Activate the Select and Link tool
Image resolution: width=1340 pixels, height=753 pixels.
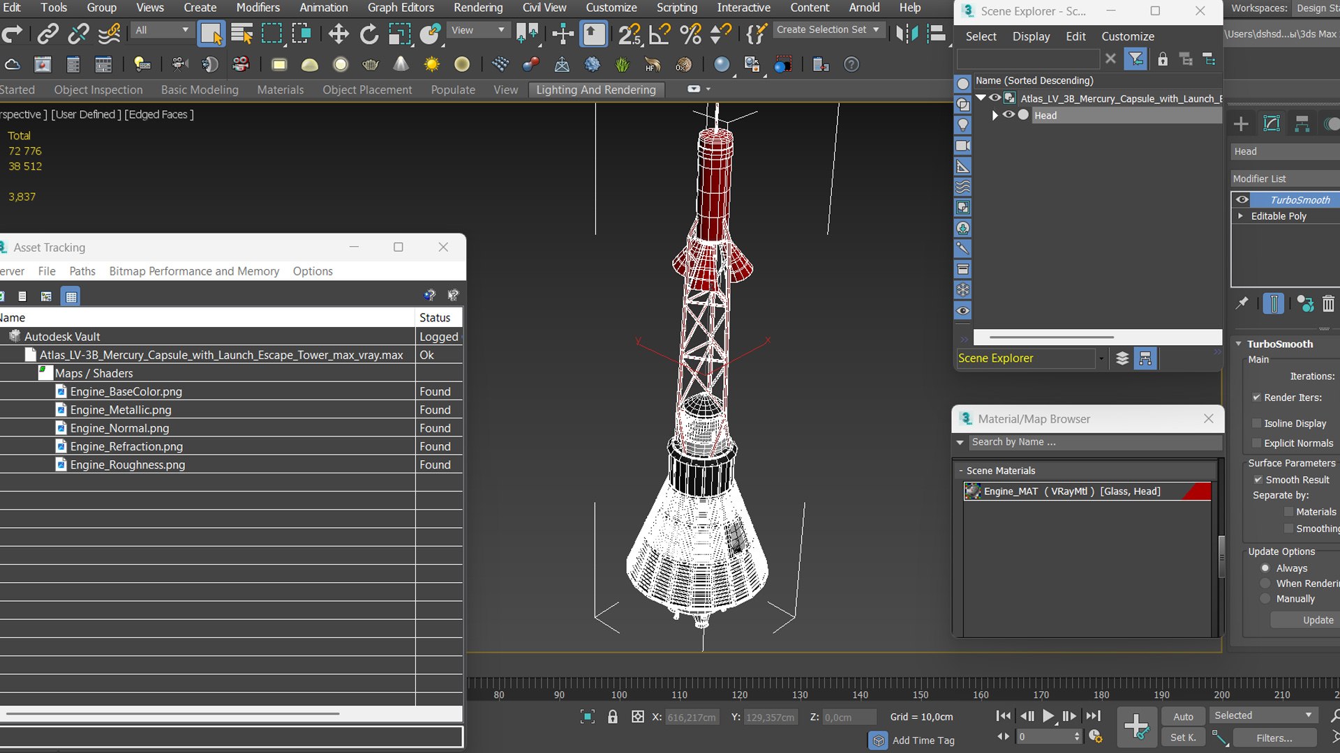click(48, 33)
